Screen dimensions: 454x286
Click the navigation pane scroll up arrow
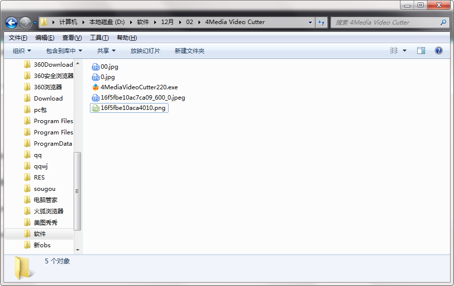78,63
